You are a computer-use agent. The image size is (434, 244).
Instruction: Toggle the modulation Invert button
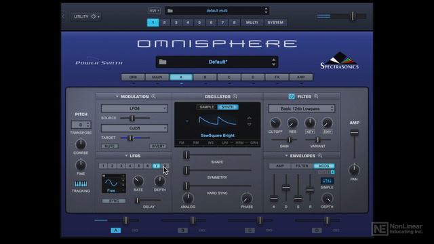[x=158, y=146]
